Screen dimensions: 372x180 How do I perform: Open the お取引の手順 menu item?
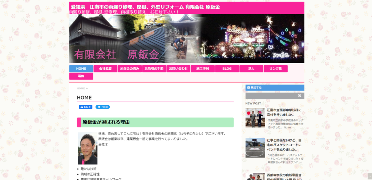(154, 69)
